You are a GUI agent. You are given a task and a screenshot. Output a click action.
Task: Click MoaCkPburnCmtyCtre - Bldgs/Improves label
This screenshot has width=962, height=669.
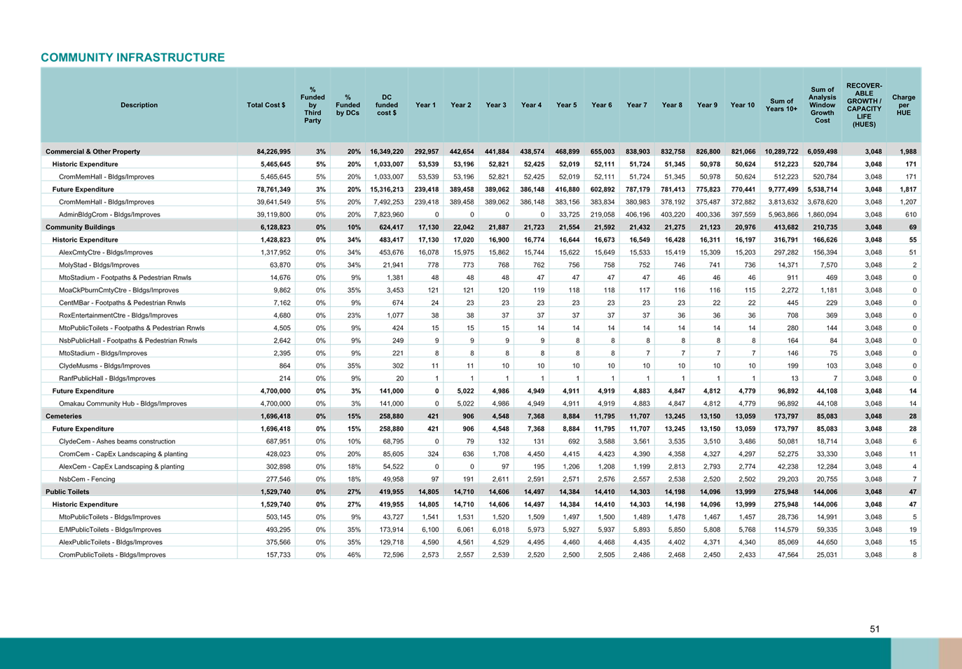click(x=118, y=290)
